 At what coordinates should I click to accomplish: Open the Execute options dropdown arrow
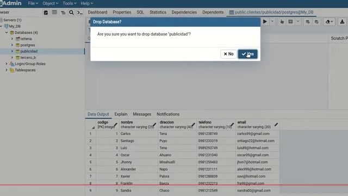click(272, 22)
